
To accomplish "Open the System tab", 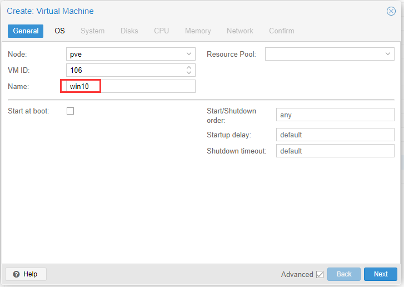I will (x=92, y=31).
